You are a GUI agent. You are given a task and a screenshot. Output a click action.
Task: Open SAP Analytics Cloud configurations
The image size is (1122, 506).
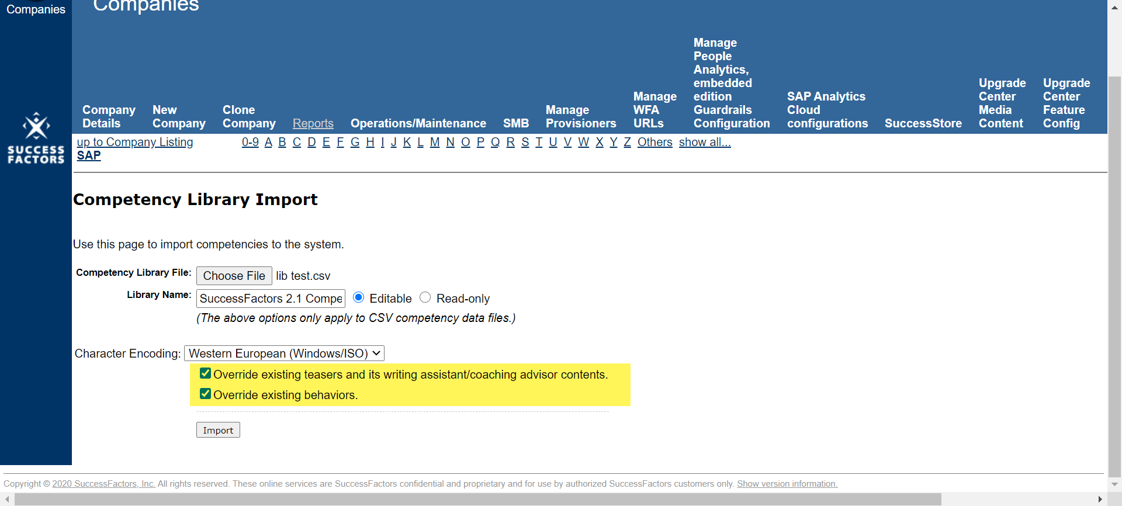[x=827, y=110]
